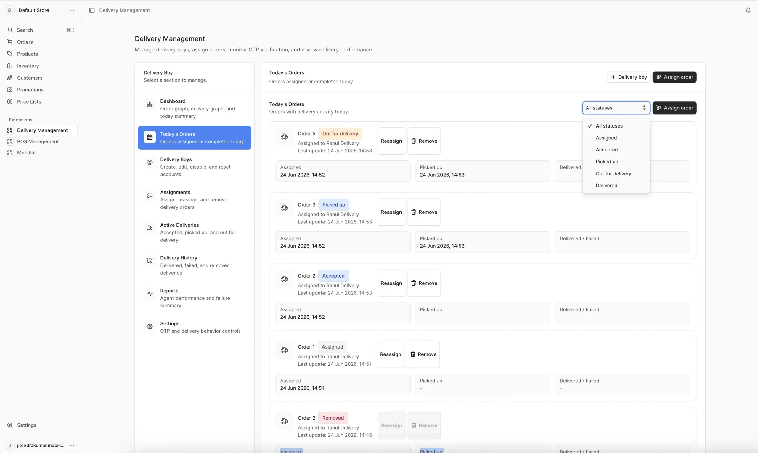
Task: Remove Order 5 from delivery
Action: pyautogui.click(x=424, y=141)
